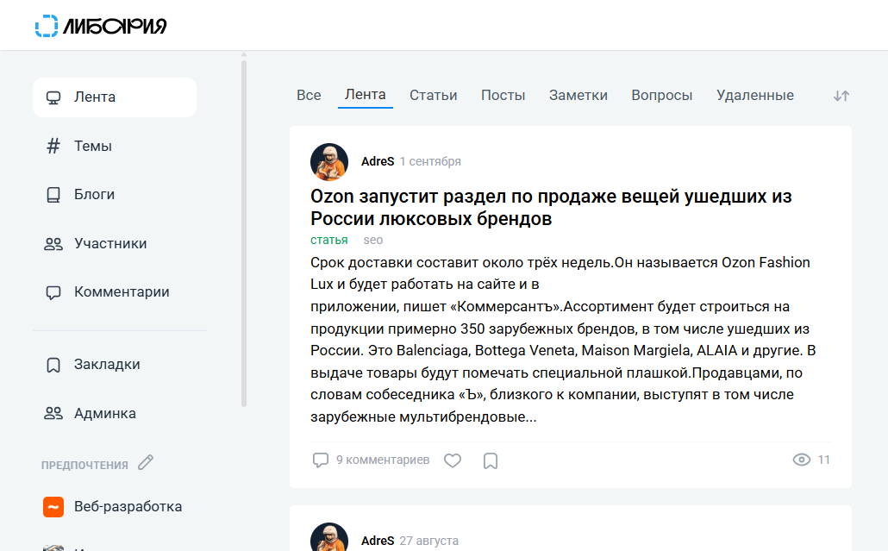Open Веб-разработка preference topic

point(128,507)
